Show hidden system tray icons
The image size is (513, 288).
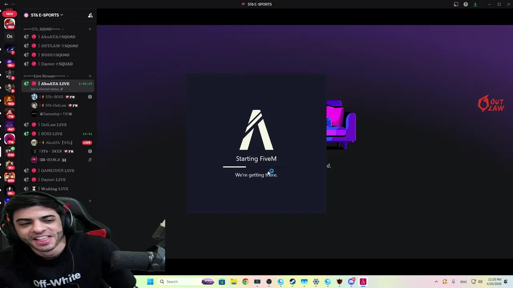point(436,282)
